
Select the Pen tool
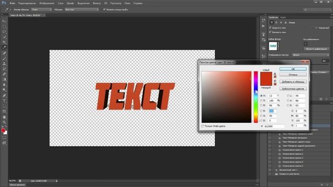tap(4, 96)
